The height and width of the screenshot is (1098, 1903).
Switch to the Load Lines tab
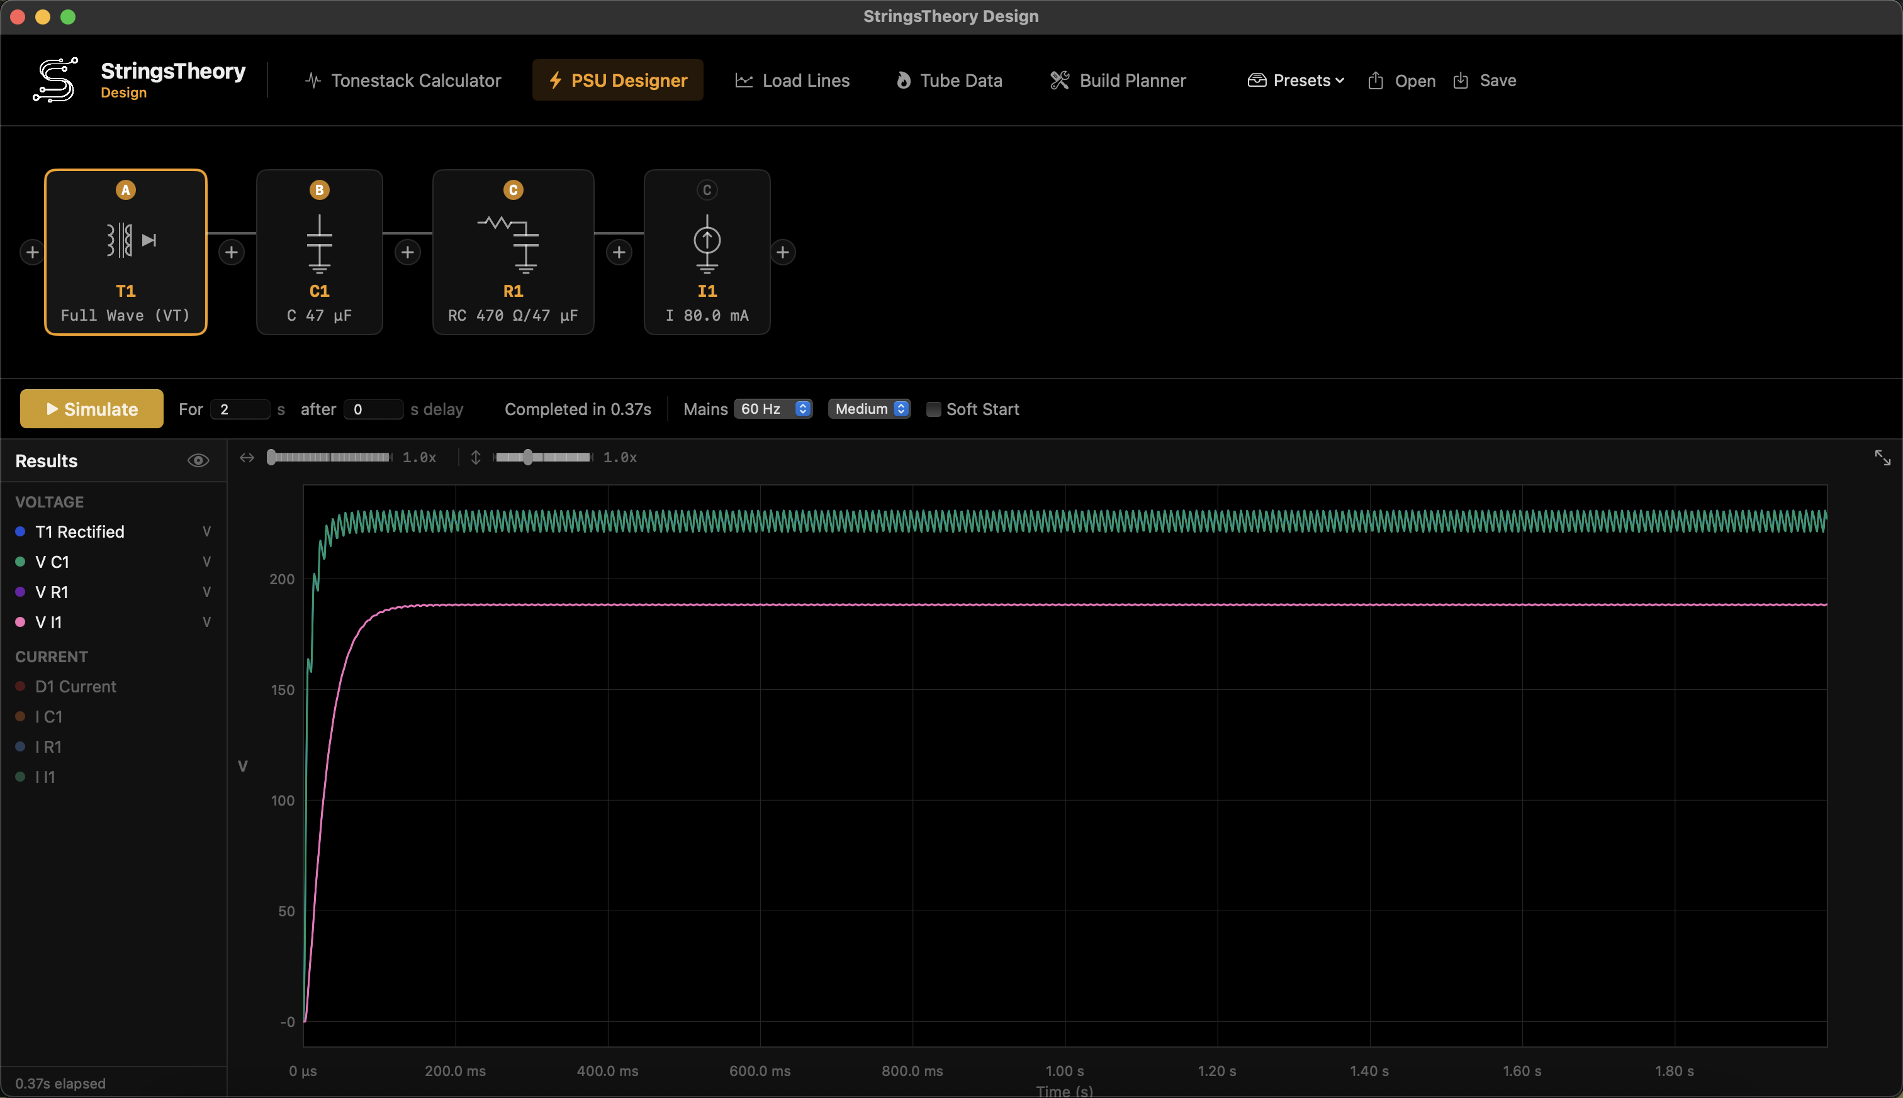click(x=792, y=80)
